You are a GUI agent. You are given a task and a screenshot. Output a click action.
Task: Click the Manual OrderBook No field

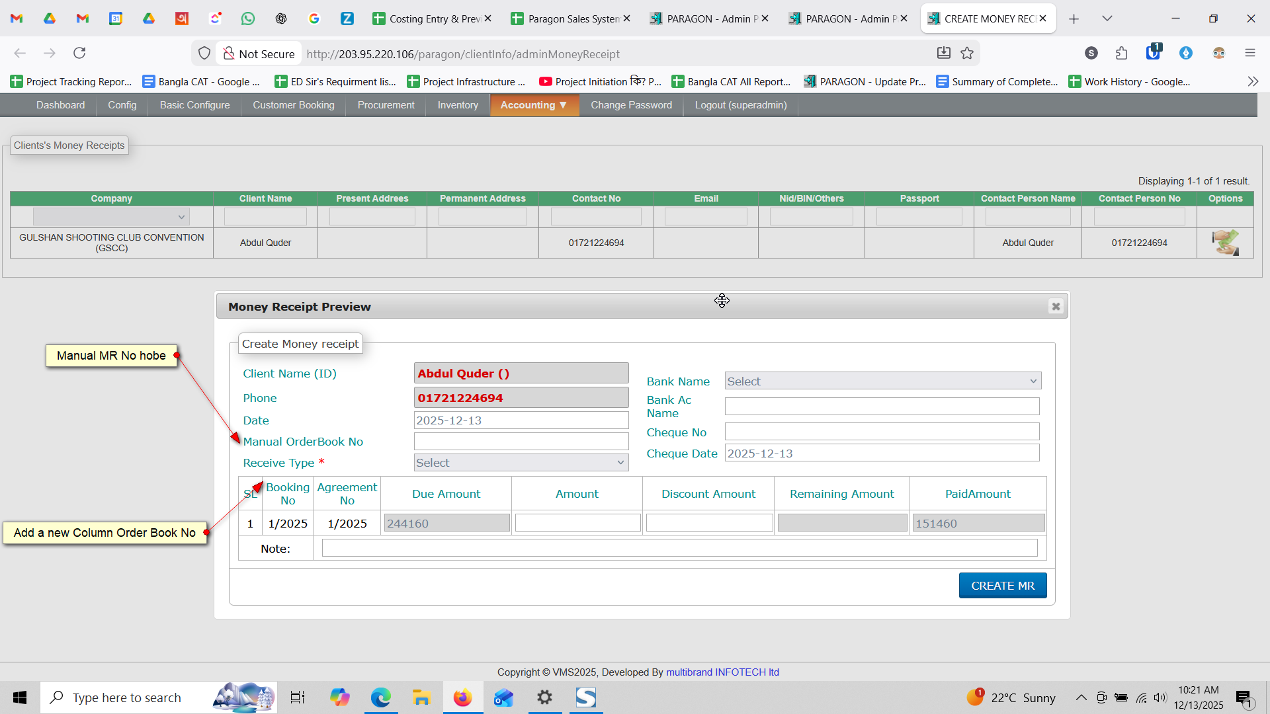(x=521, y=442)
